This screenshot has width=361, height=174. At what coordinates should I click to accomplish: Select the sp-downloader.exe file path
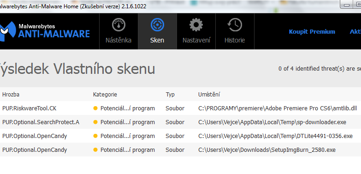click(x=272, y=122)
